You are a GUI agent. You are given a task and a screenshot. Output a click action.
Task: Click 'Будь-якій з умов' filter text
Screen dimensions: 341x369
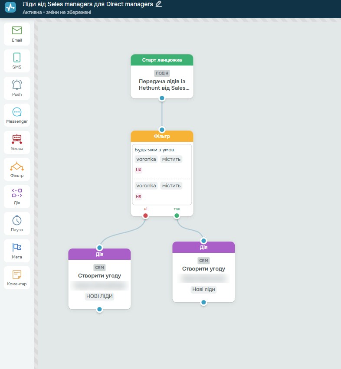point(154,150)
